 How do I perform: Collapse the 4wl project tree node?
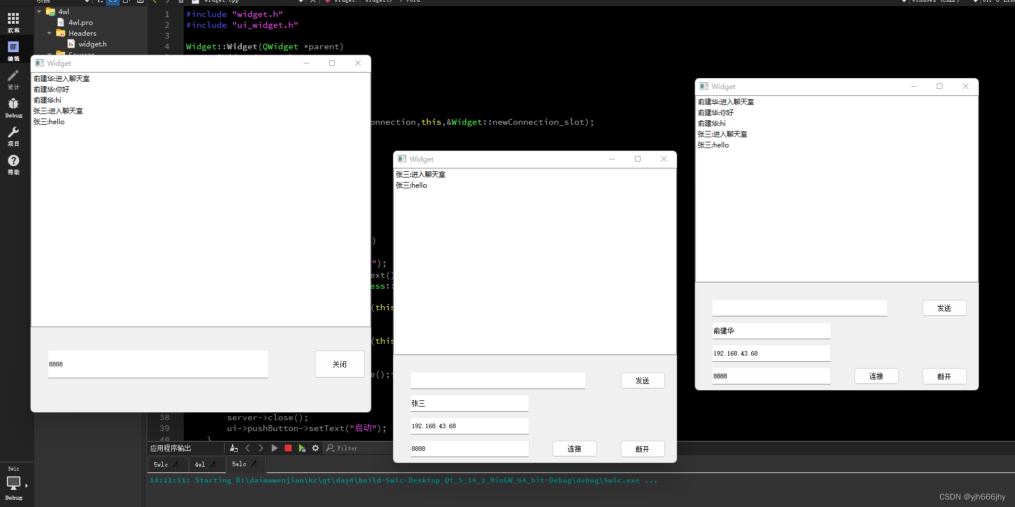coord(39,11)
